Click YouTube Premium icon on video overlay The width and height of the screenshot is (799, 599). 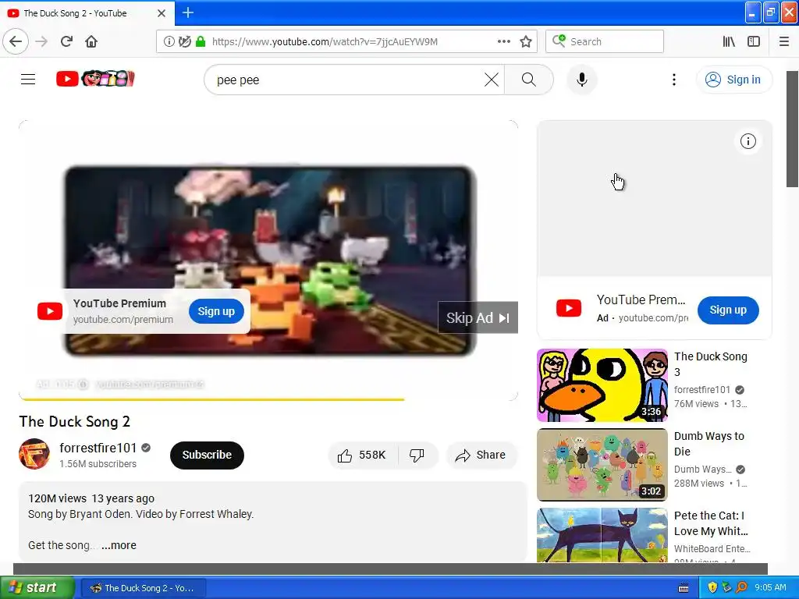coord(50,311)
